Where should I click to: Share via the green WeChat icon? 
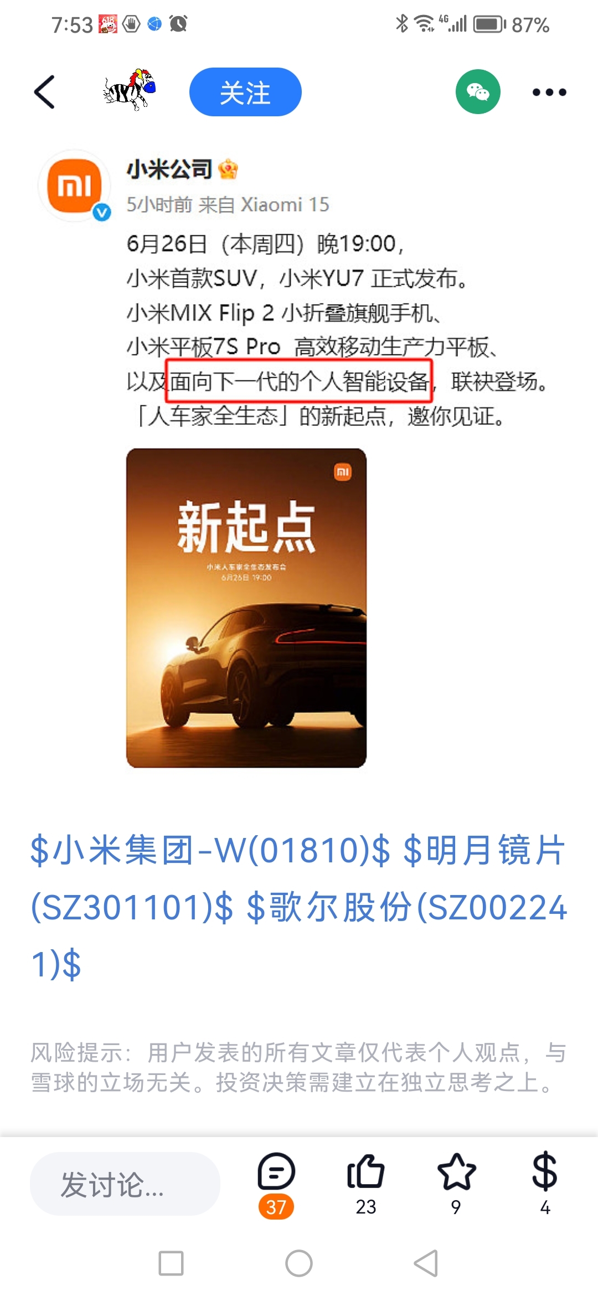click(478, 92)
